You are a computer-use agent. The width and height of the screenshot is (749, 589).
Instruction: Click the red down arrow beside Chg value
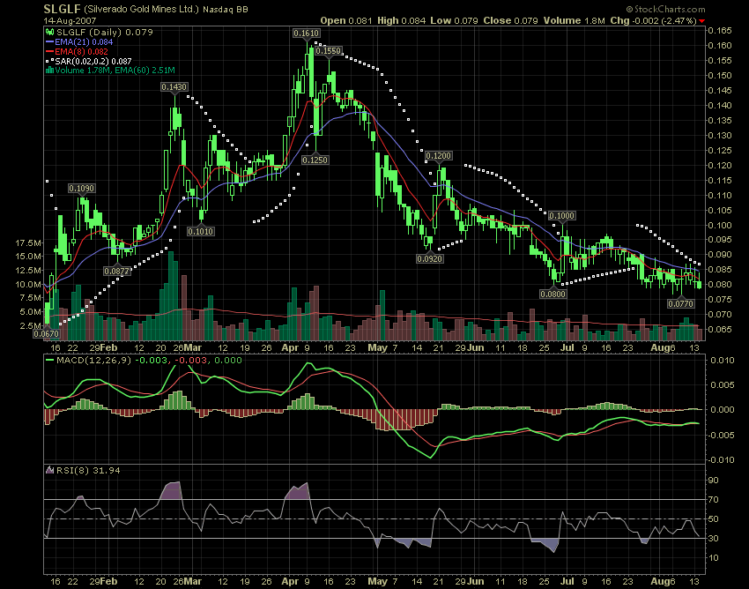(701, 21)
